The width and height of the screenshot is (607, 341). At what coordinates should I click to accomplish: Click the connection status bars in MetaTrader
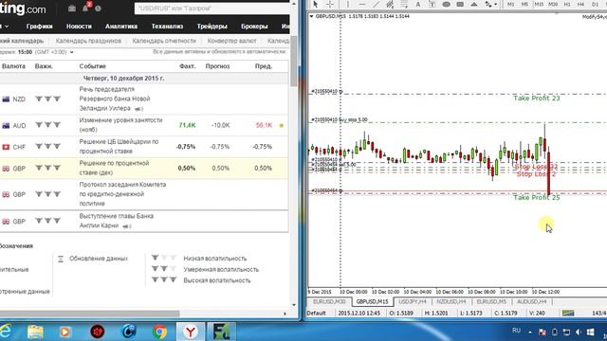[568, 313]
